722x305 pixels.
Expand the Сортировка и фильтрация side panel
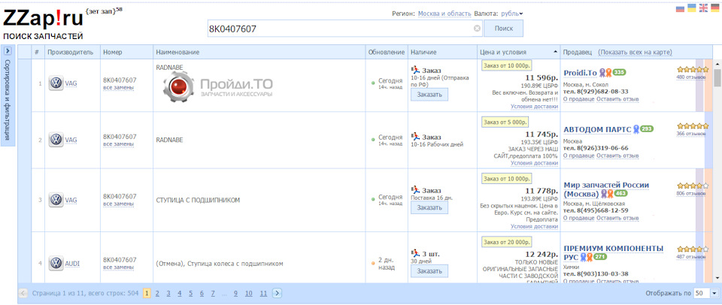click(x=8, y=50)
